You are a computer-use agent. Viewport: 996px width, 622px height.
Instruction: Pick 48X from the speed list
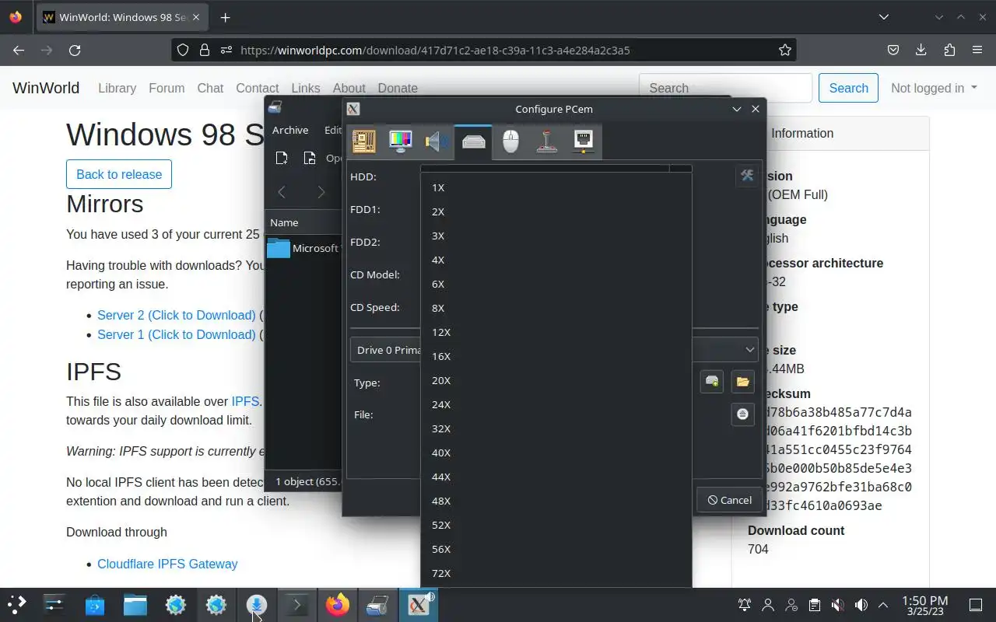coord(556,501)
